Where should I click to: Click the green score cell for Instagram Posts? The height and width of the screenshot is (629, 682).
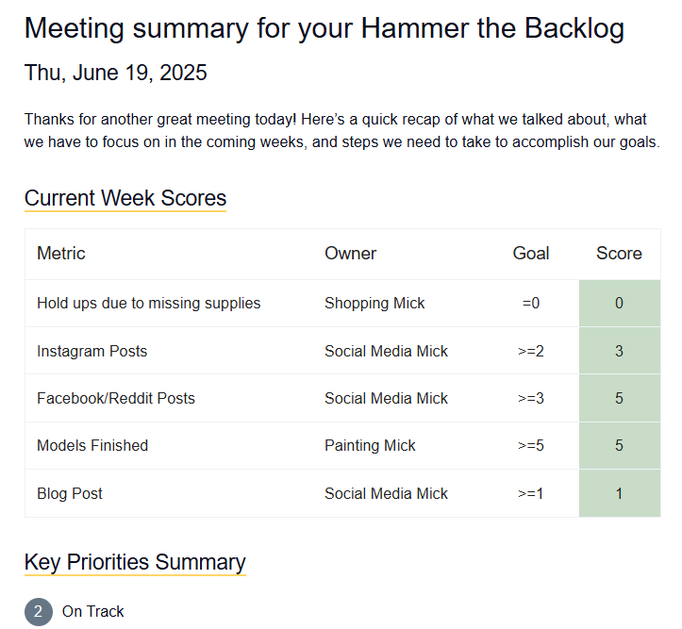[x=619, y=351]
